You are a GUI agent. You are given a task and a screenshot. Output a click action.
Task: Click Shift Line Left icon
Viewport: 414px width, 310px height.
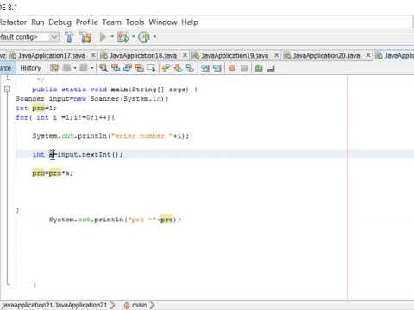click(205, 68)
